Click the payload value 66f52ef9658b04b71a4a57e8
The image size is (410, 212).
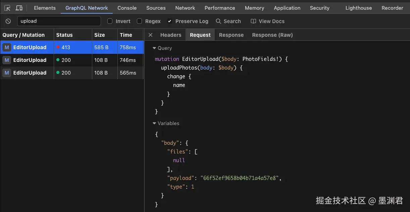tap(240, 178)
